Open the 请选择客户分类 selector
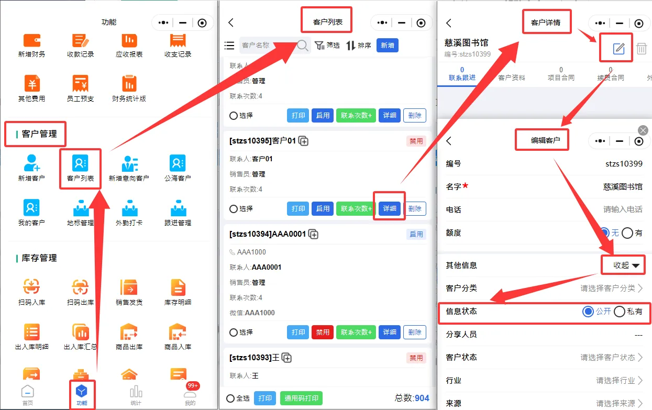This screenshot has width=652, height=410. [x=611, y=288]
